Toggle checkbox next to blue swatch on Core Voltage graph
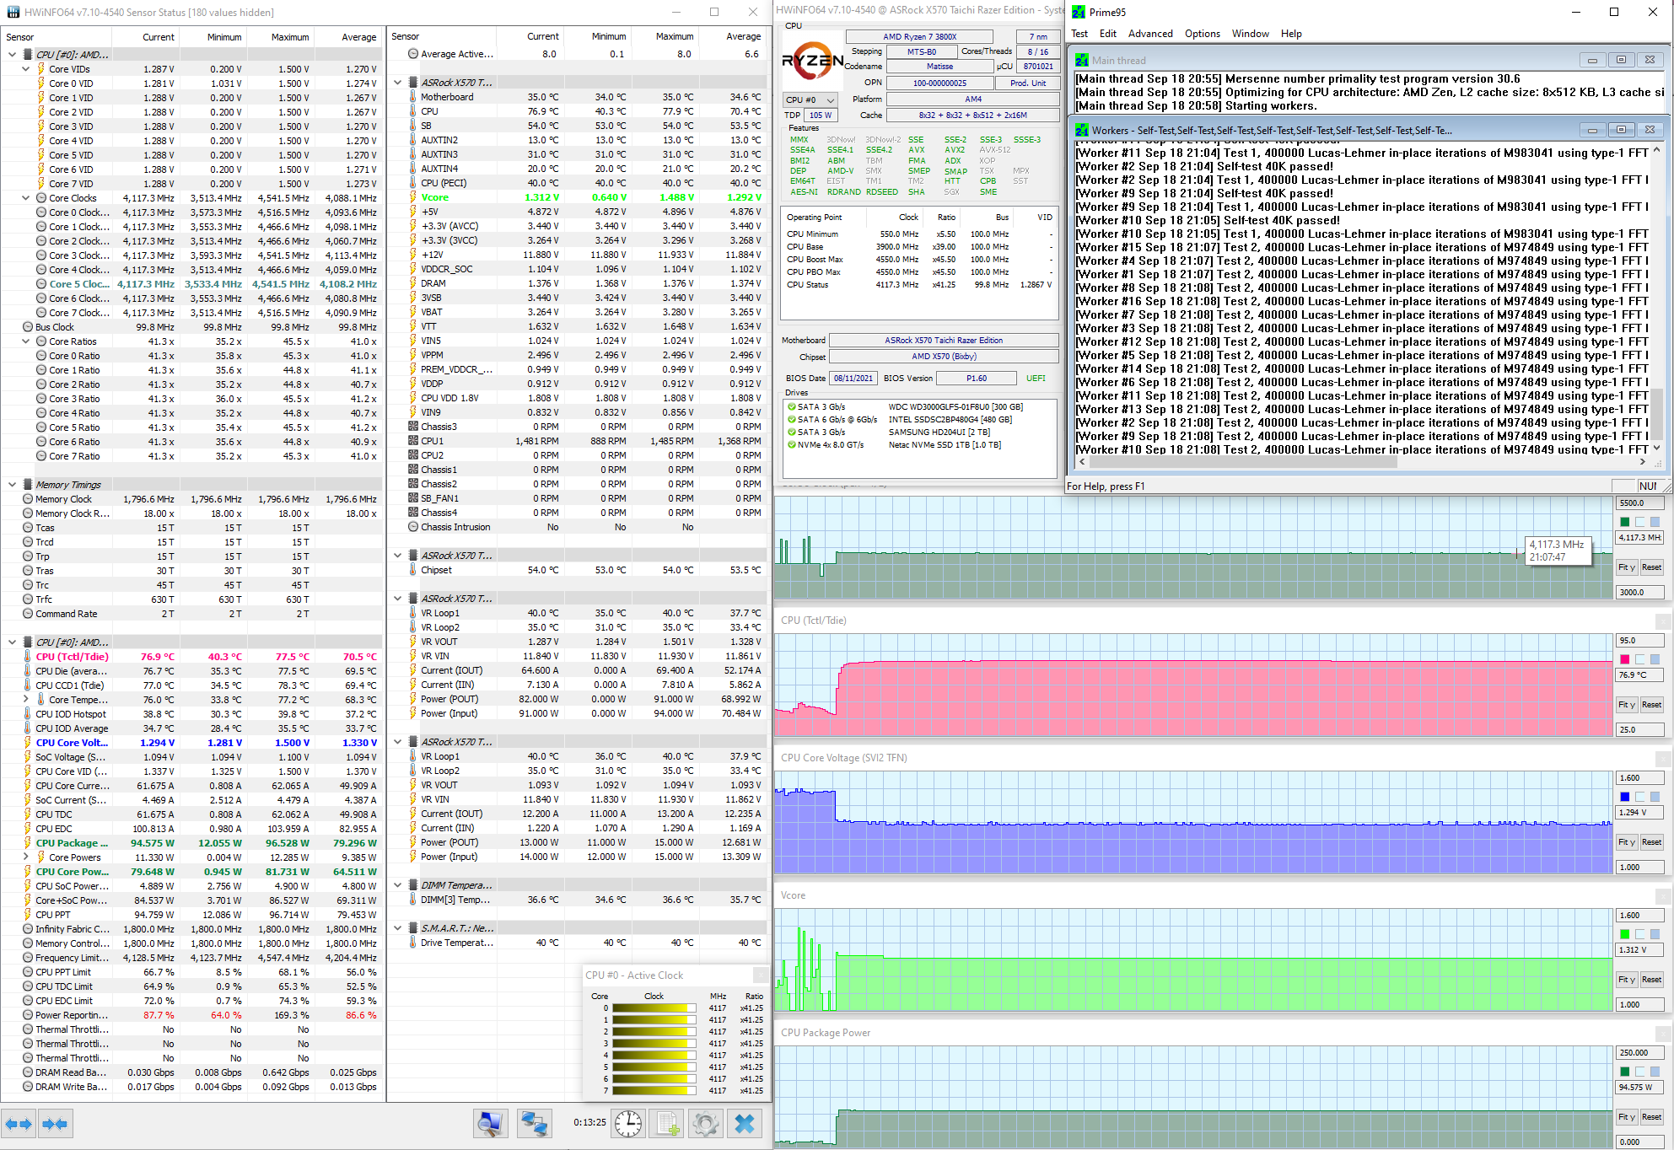Screen dimensions: 1674x1150 (x=1640, y=797)
